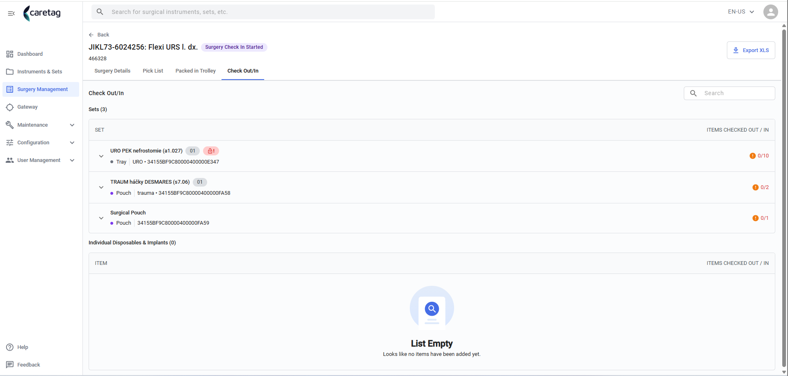788x376 pixels.
Task: Switch to the Surgery Details tab
Action: (112, 71)
